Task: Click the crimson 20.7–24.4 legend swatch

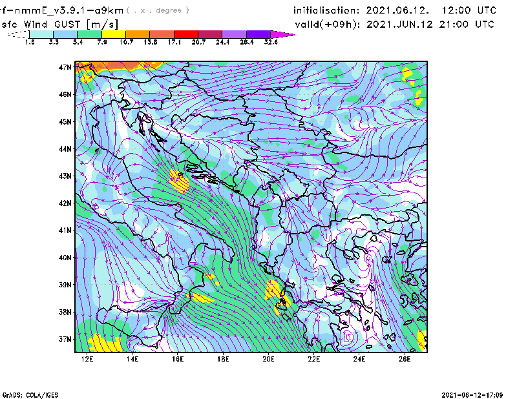Action: (x=210, y=34)
